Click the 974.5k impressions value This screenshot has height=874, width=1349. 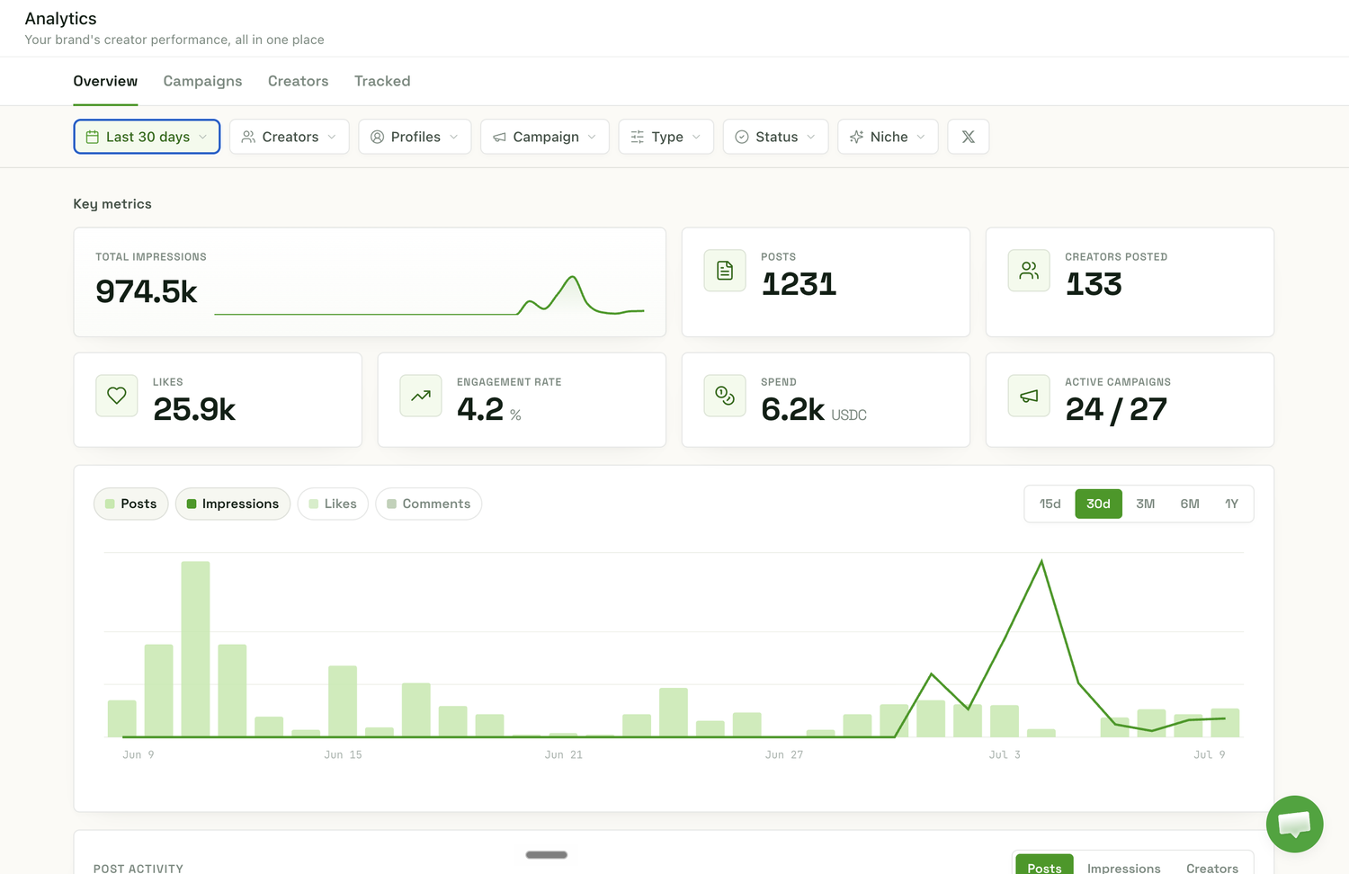click(x=147, y=291)
